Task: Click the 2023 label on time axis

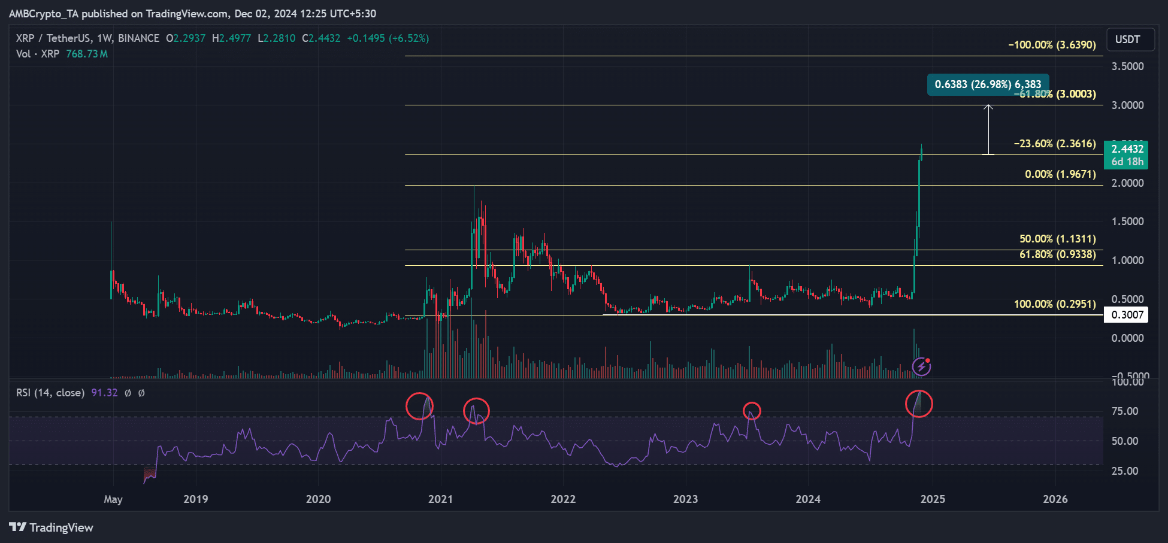Action: (x=685, y=499)
